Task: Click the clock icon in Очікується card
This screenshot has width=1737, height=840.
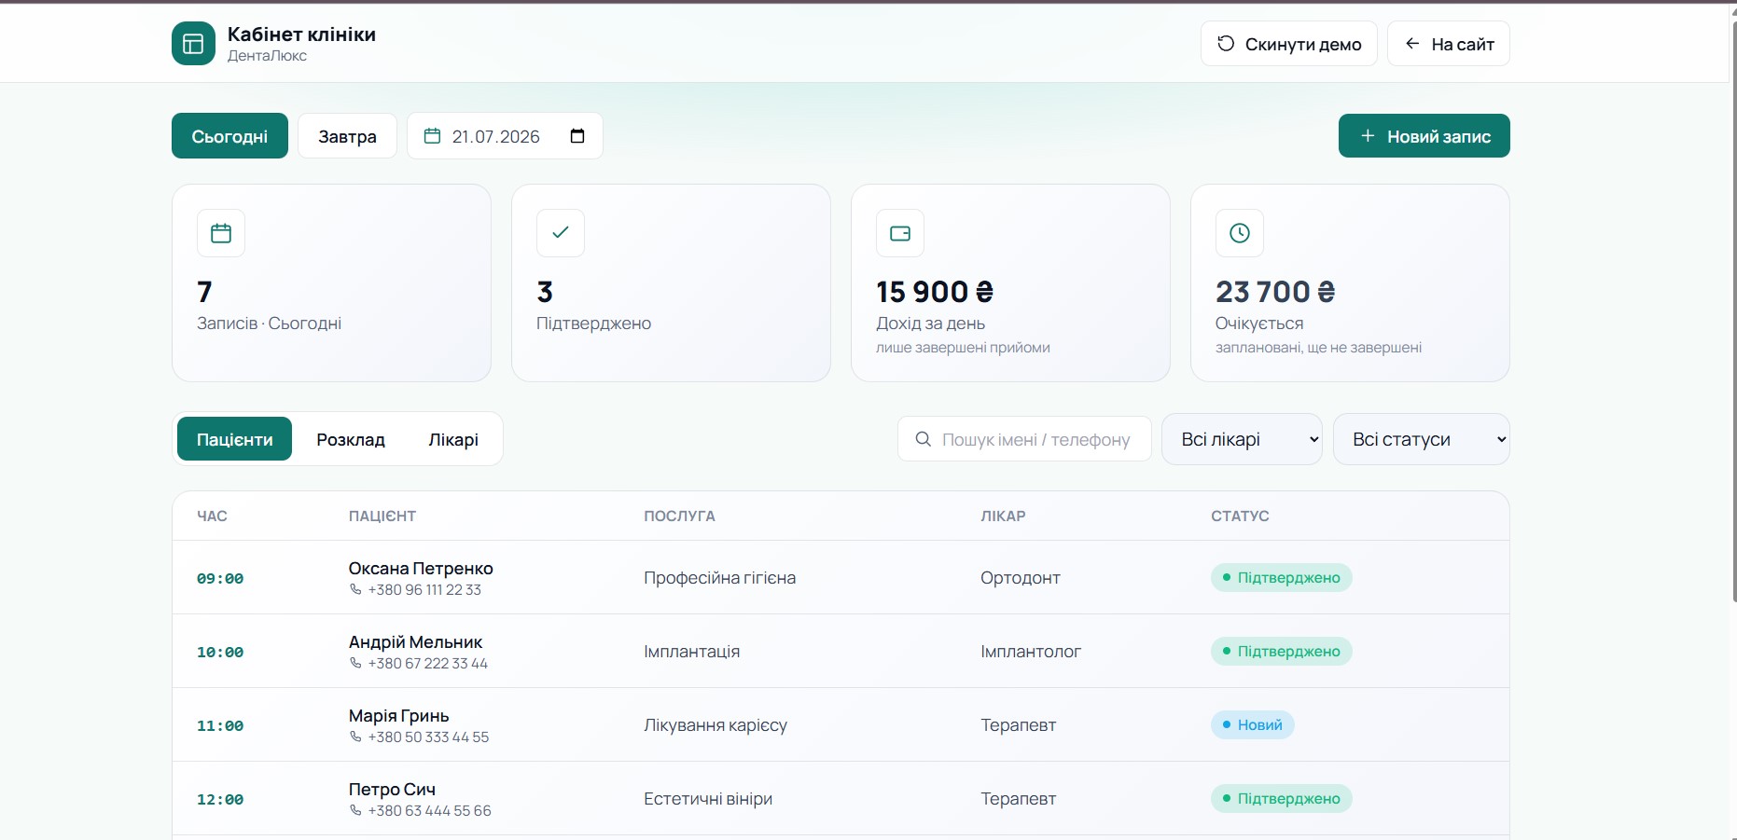Action: click(x=1240, y=233)
